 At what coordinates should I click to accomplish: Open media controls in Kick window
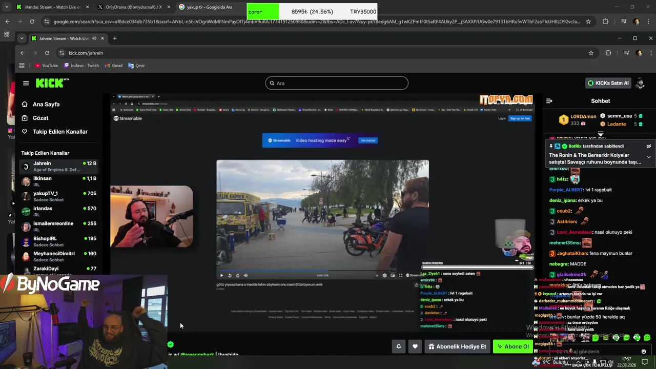coord(626,53)
